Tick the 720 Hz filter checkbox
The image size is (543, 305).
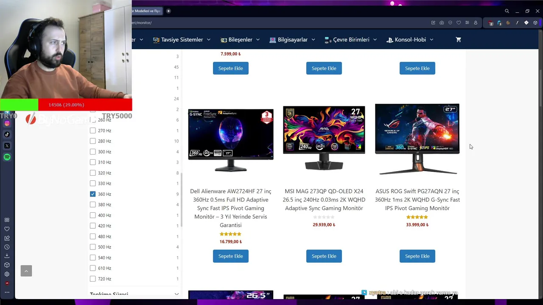click(x=92, y=279)
